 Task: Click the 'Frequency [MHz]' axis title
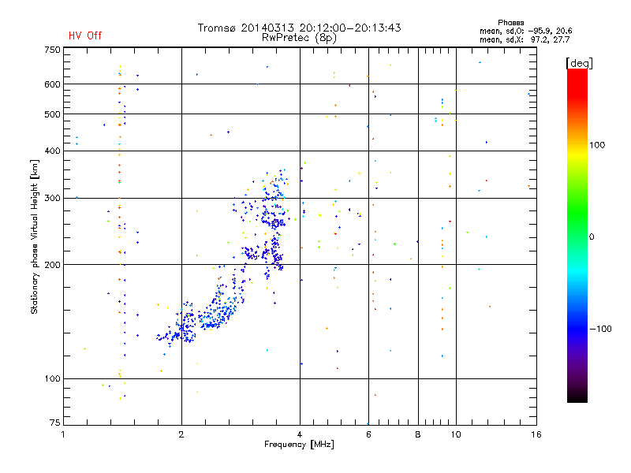click(299, 445)
